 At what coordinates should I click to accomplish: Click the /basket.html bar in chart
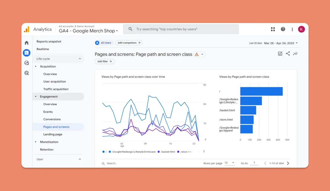click(248, 110)
